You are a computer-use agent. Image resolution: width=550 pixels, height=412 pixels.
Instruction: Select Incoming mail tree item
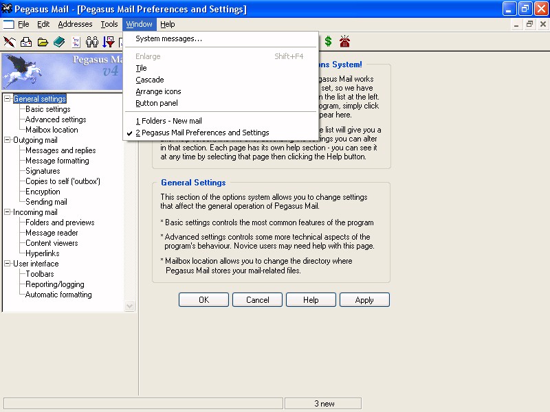[x=36, y=212]
